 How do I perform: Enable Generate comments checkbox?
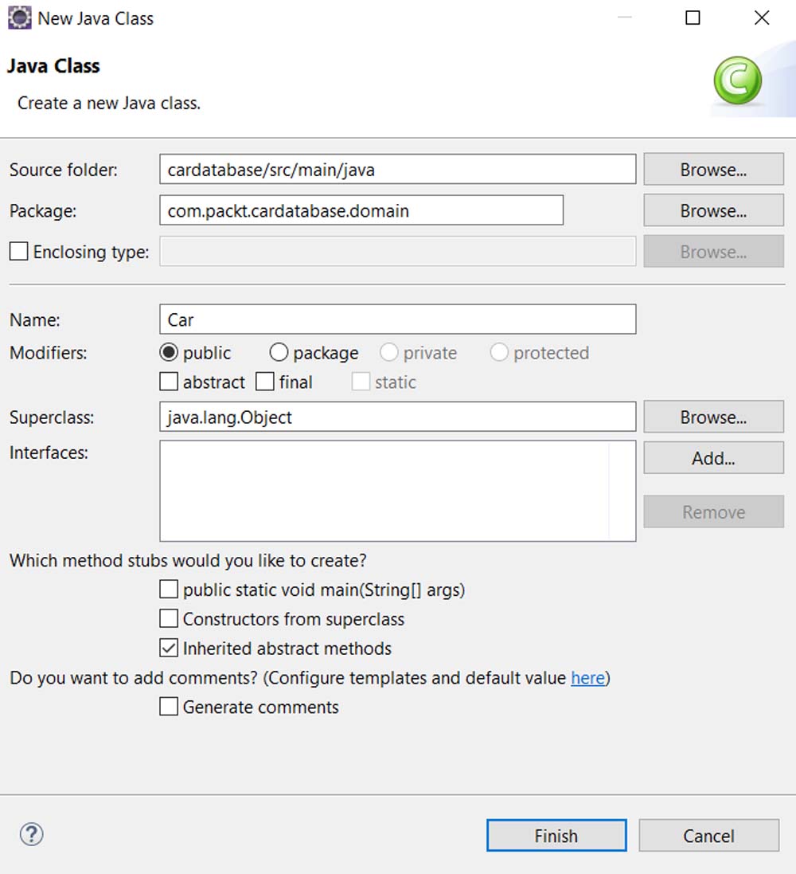click(169, 707)
